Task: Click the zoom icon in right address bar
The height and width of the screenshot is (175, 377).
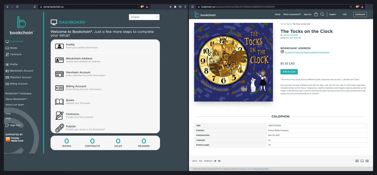Action: click(351, 6)
